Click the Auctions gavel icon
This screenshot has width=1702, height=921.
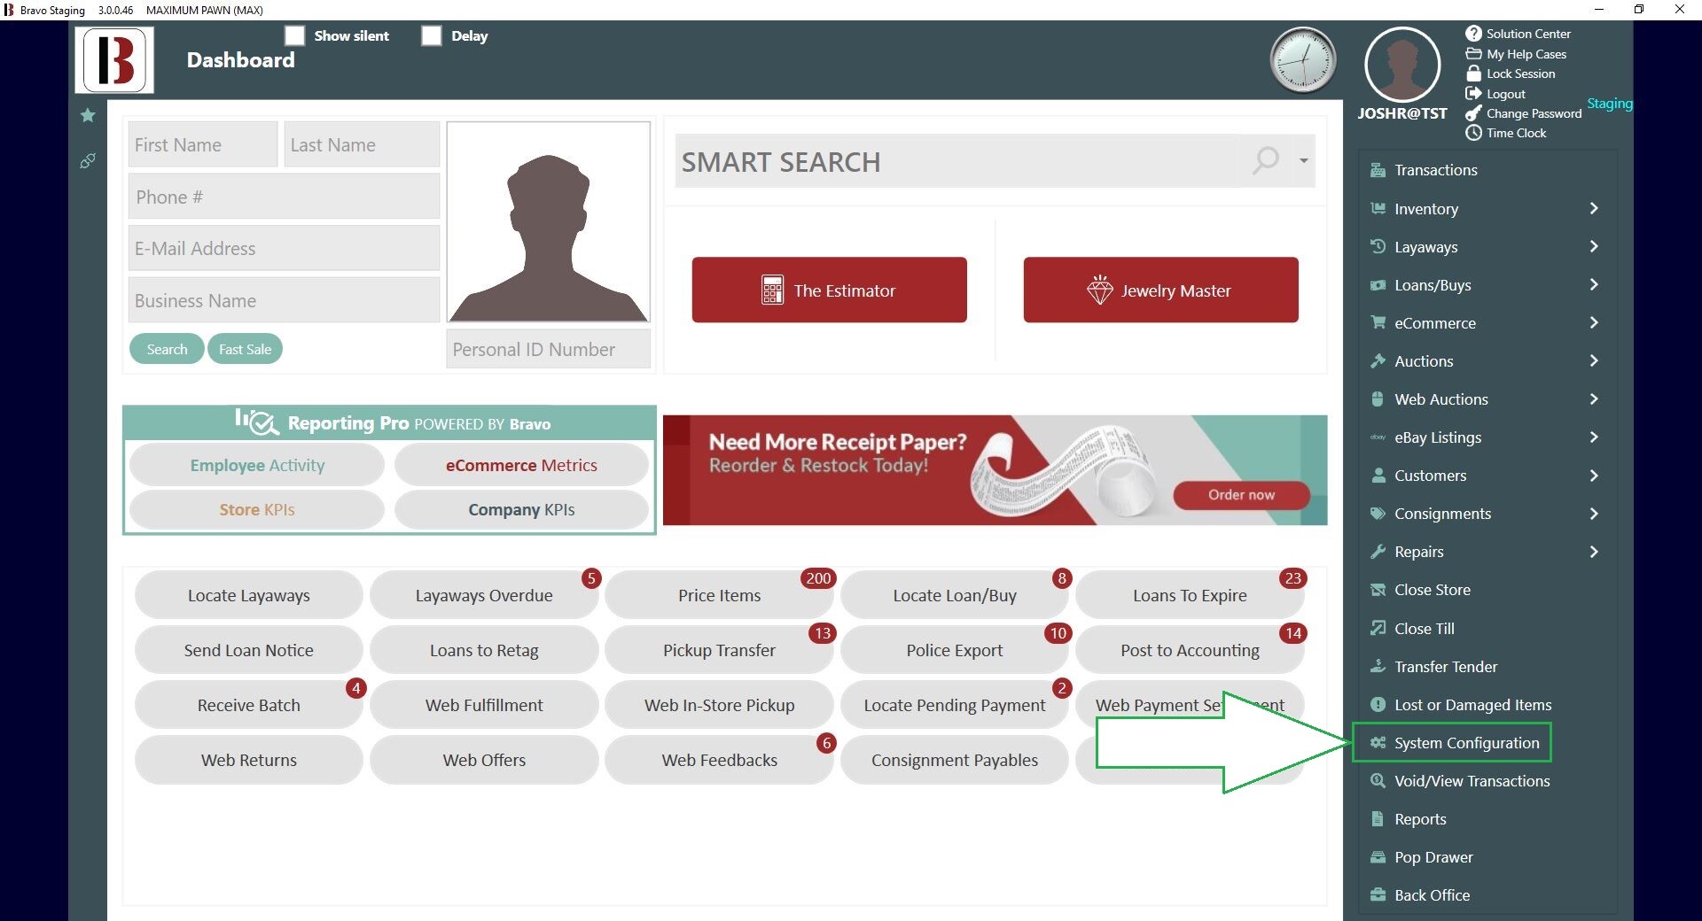[x=1378, y=361]
